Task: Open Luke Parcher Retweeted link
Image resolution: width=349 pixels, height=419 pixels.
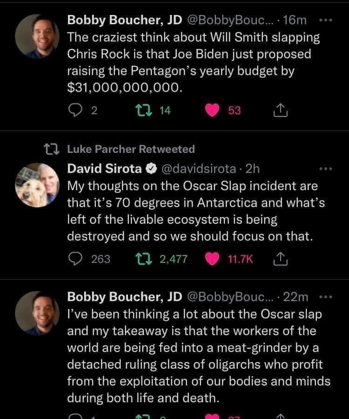Action: click(x=131, y=149)
